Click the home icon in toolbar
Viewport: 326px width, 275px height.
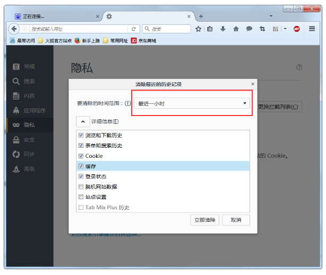(x=236, y=29)
